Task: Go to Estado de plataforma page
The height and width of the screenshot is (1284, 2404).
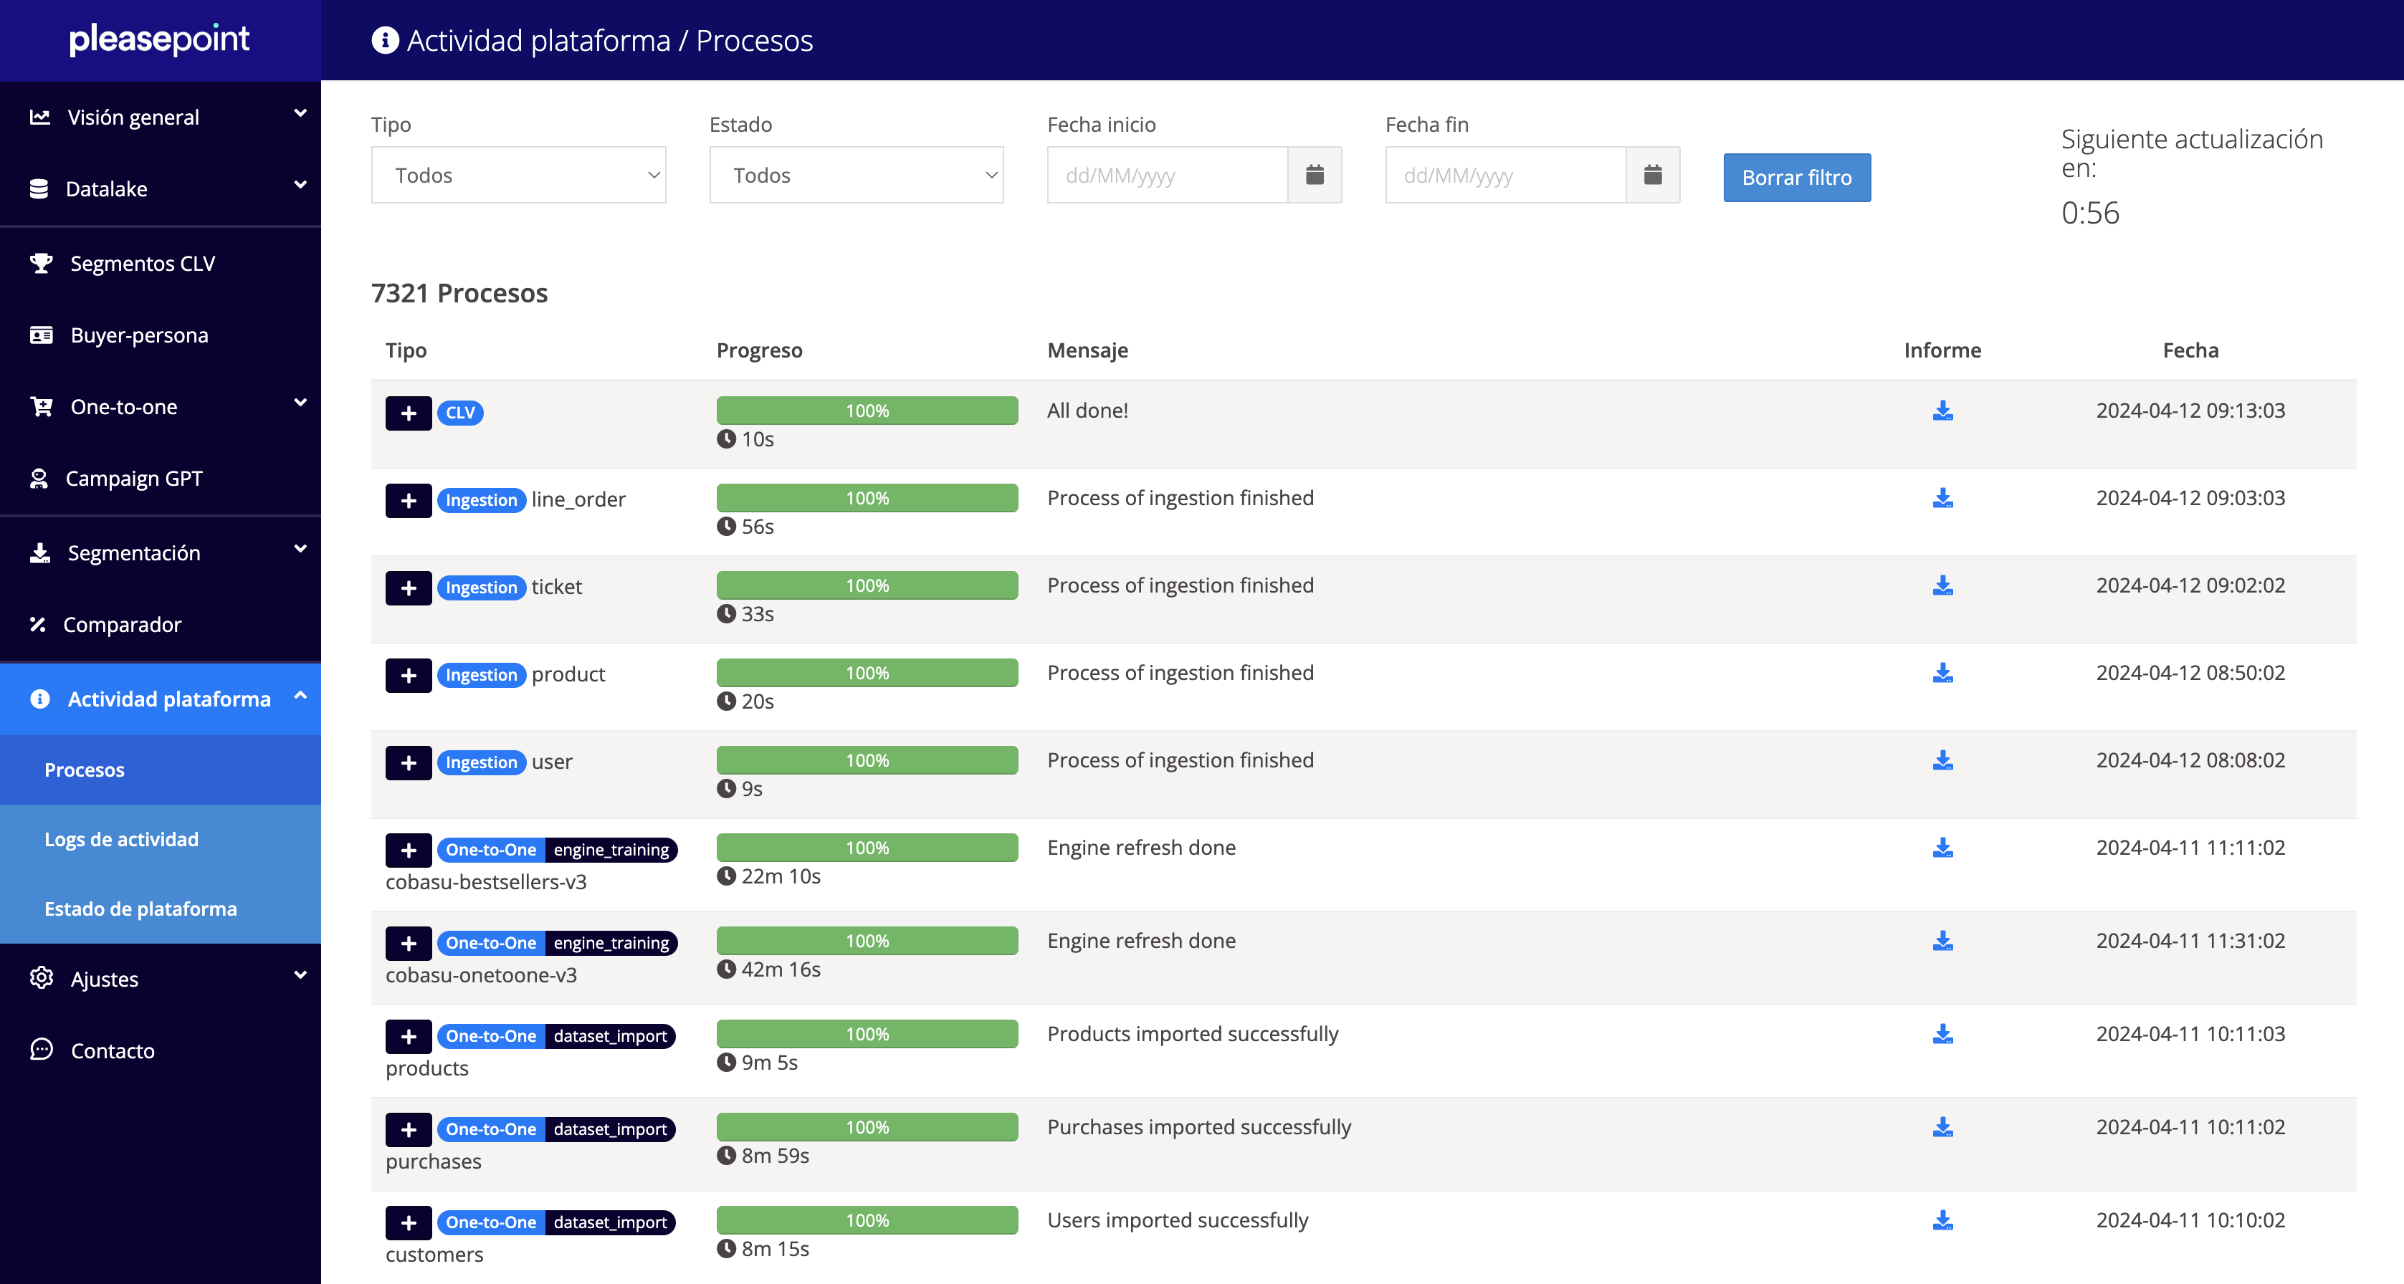Action: point(141,908)
